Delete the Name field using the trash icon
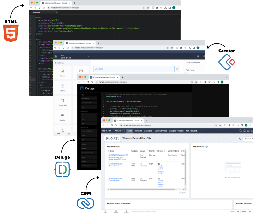Image resolution: width=253 pixels, height=213 pixels. click(177, 69)
